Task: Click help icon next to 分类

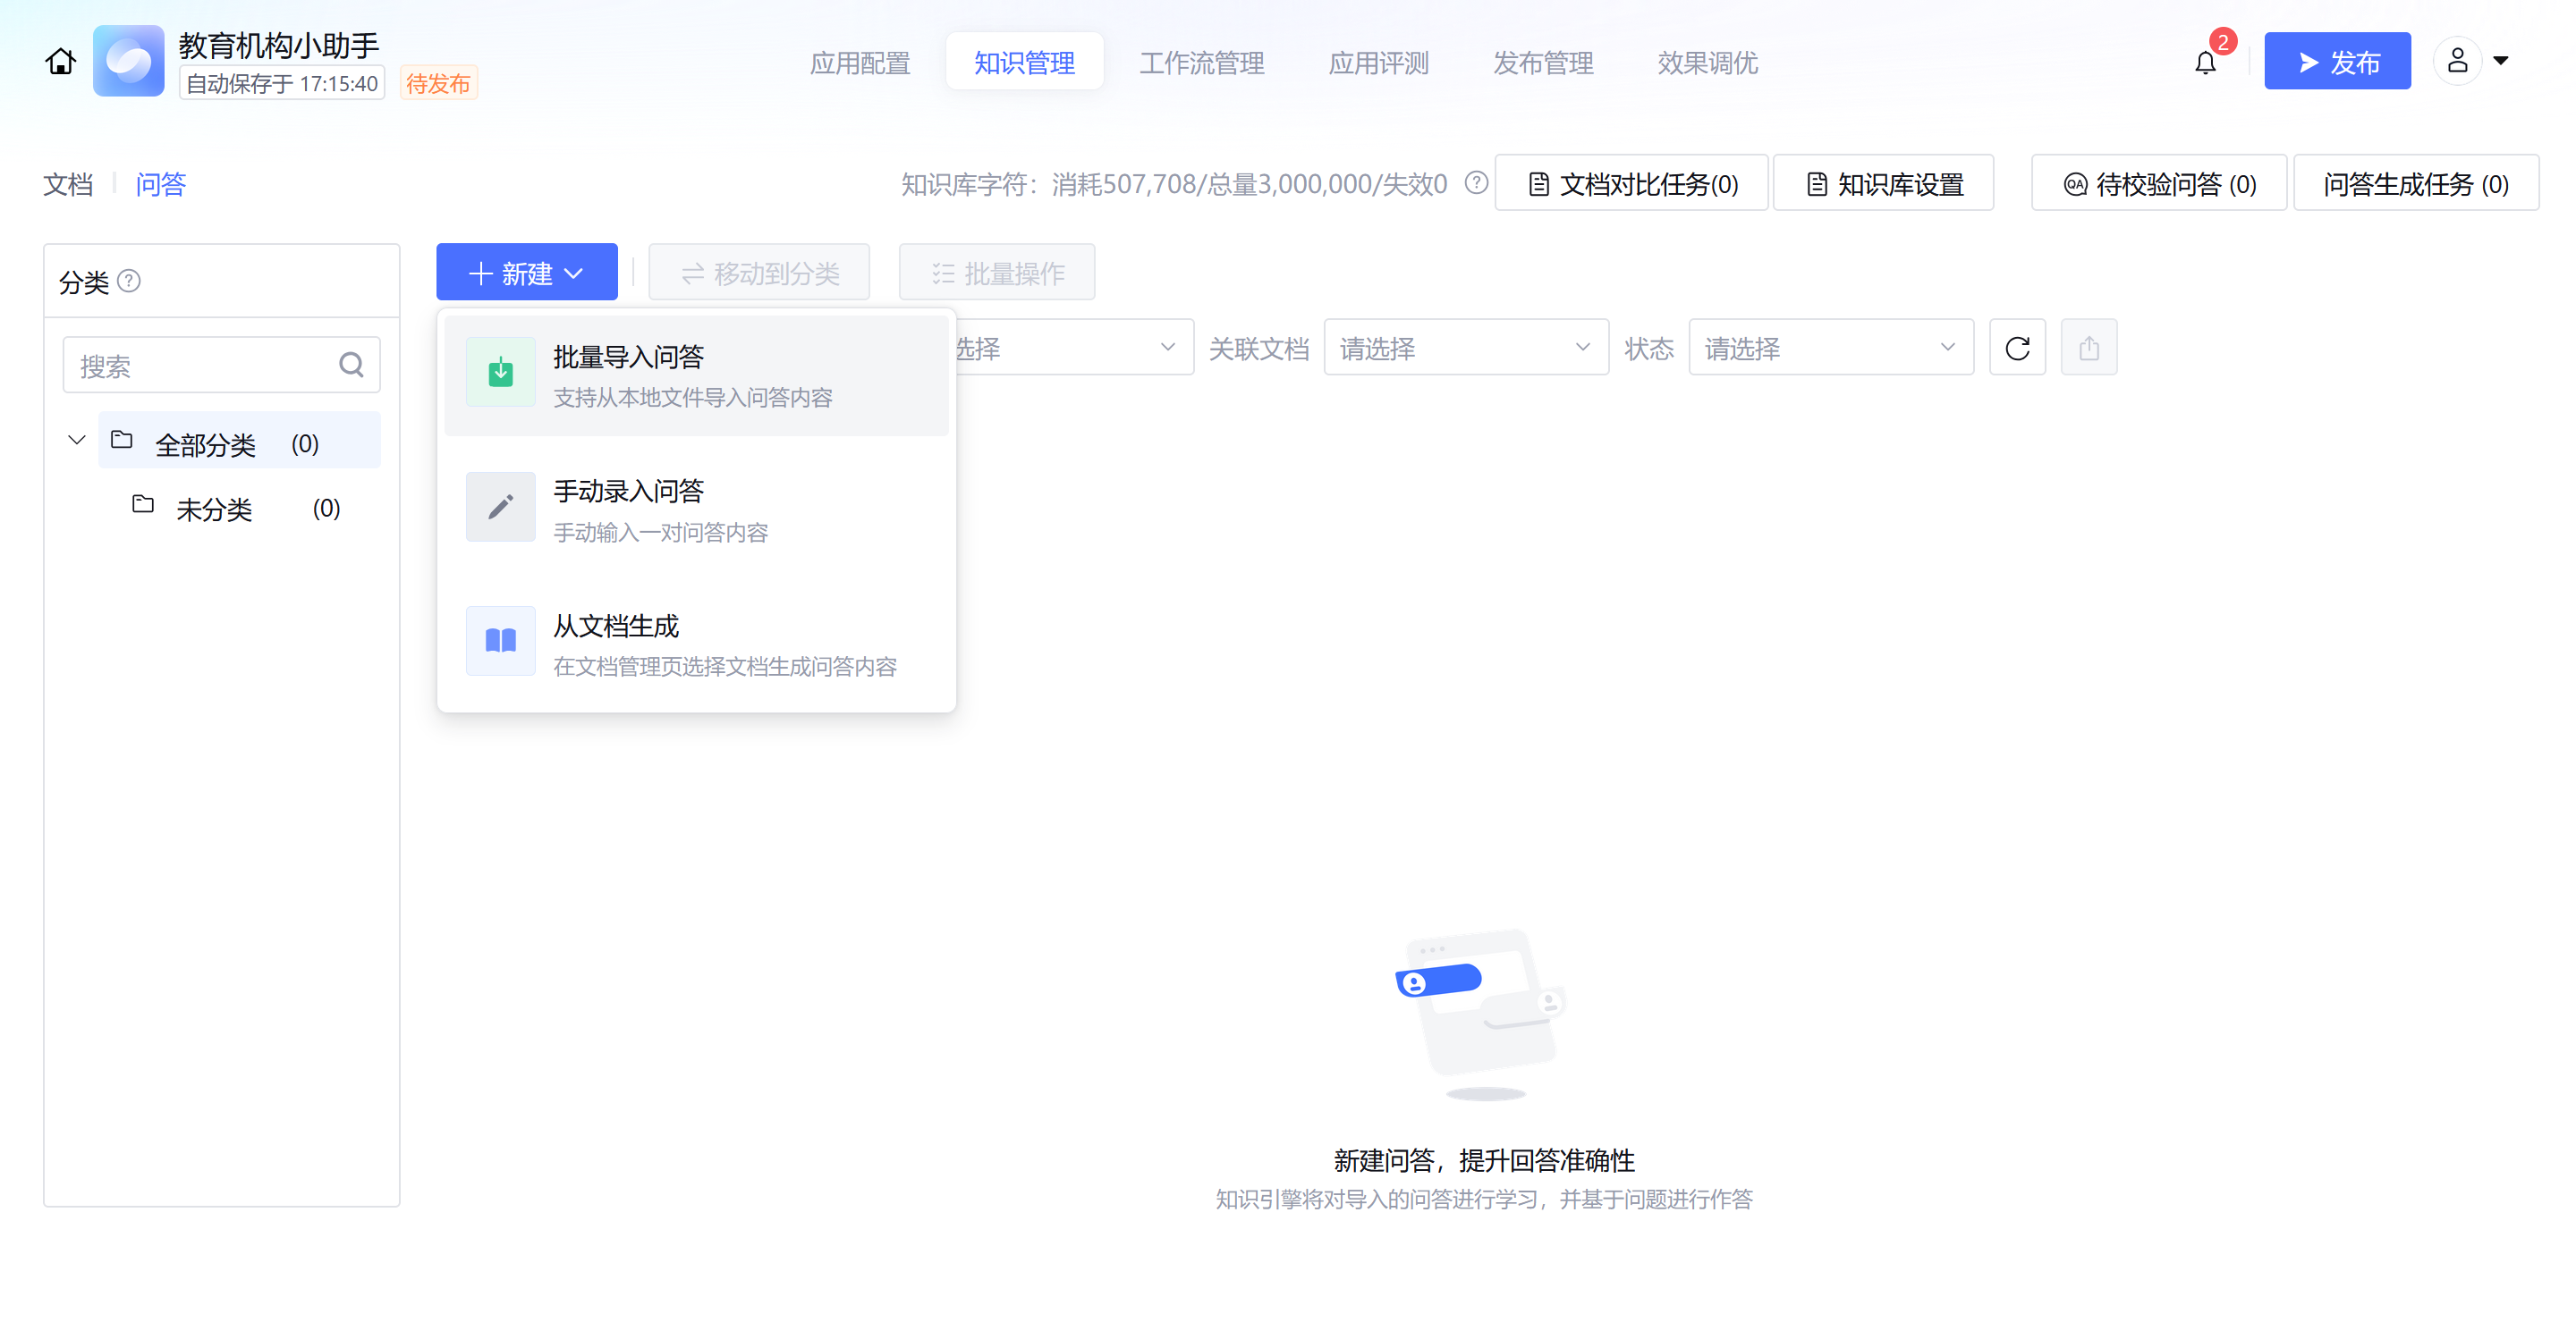Action: 129,281
